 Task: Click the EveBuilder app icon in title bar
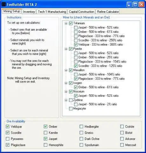click(4, 4)
